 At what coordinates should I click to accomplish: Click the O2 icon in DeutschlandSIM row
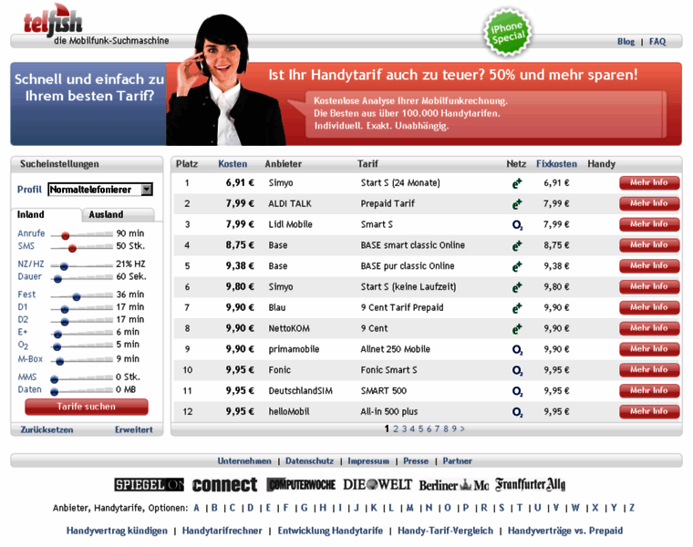click(x=517, y=391)
